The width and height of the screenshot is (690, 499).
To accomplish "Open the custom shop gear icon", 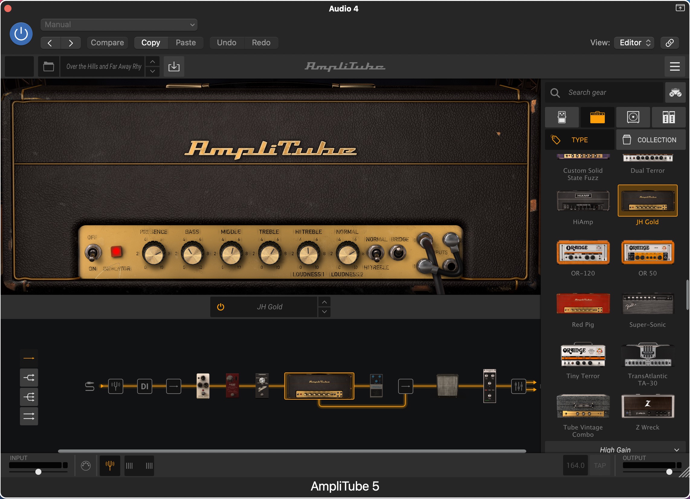I will point(675,92).
